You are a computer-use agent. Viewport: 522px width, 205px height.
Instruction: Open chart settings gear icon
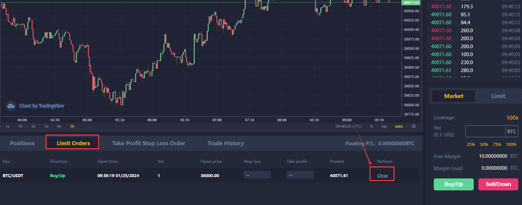pos(414,126)
